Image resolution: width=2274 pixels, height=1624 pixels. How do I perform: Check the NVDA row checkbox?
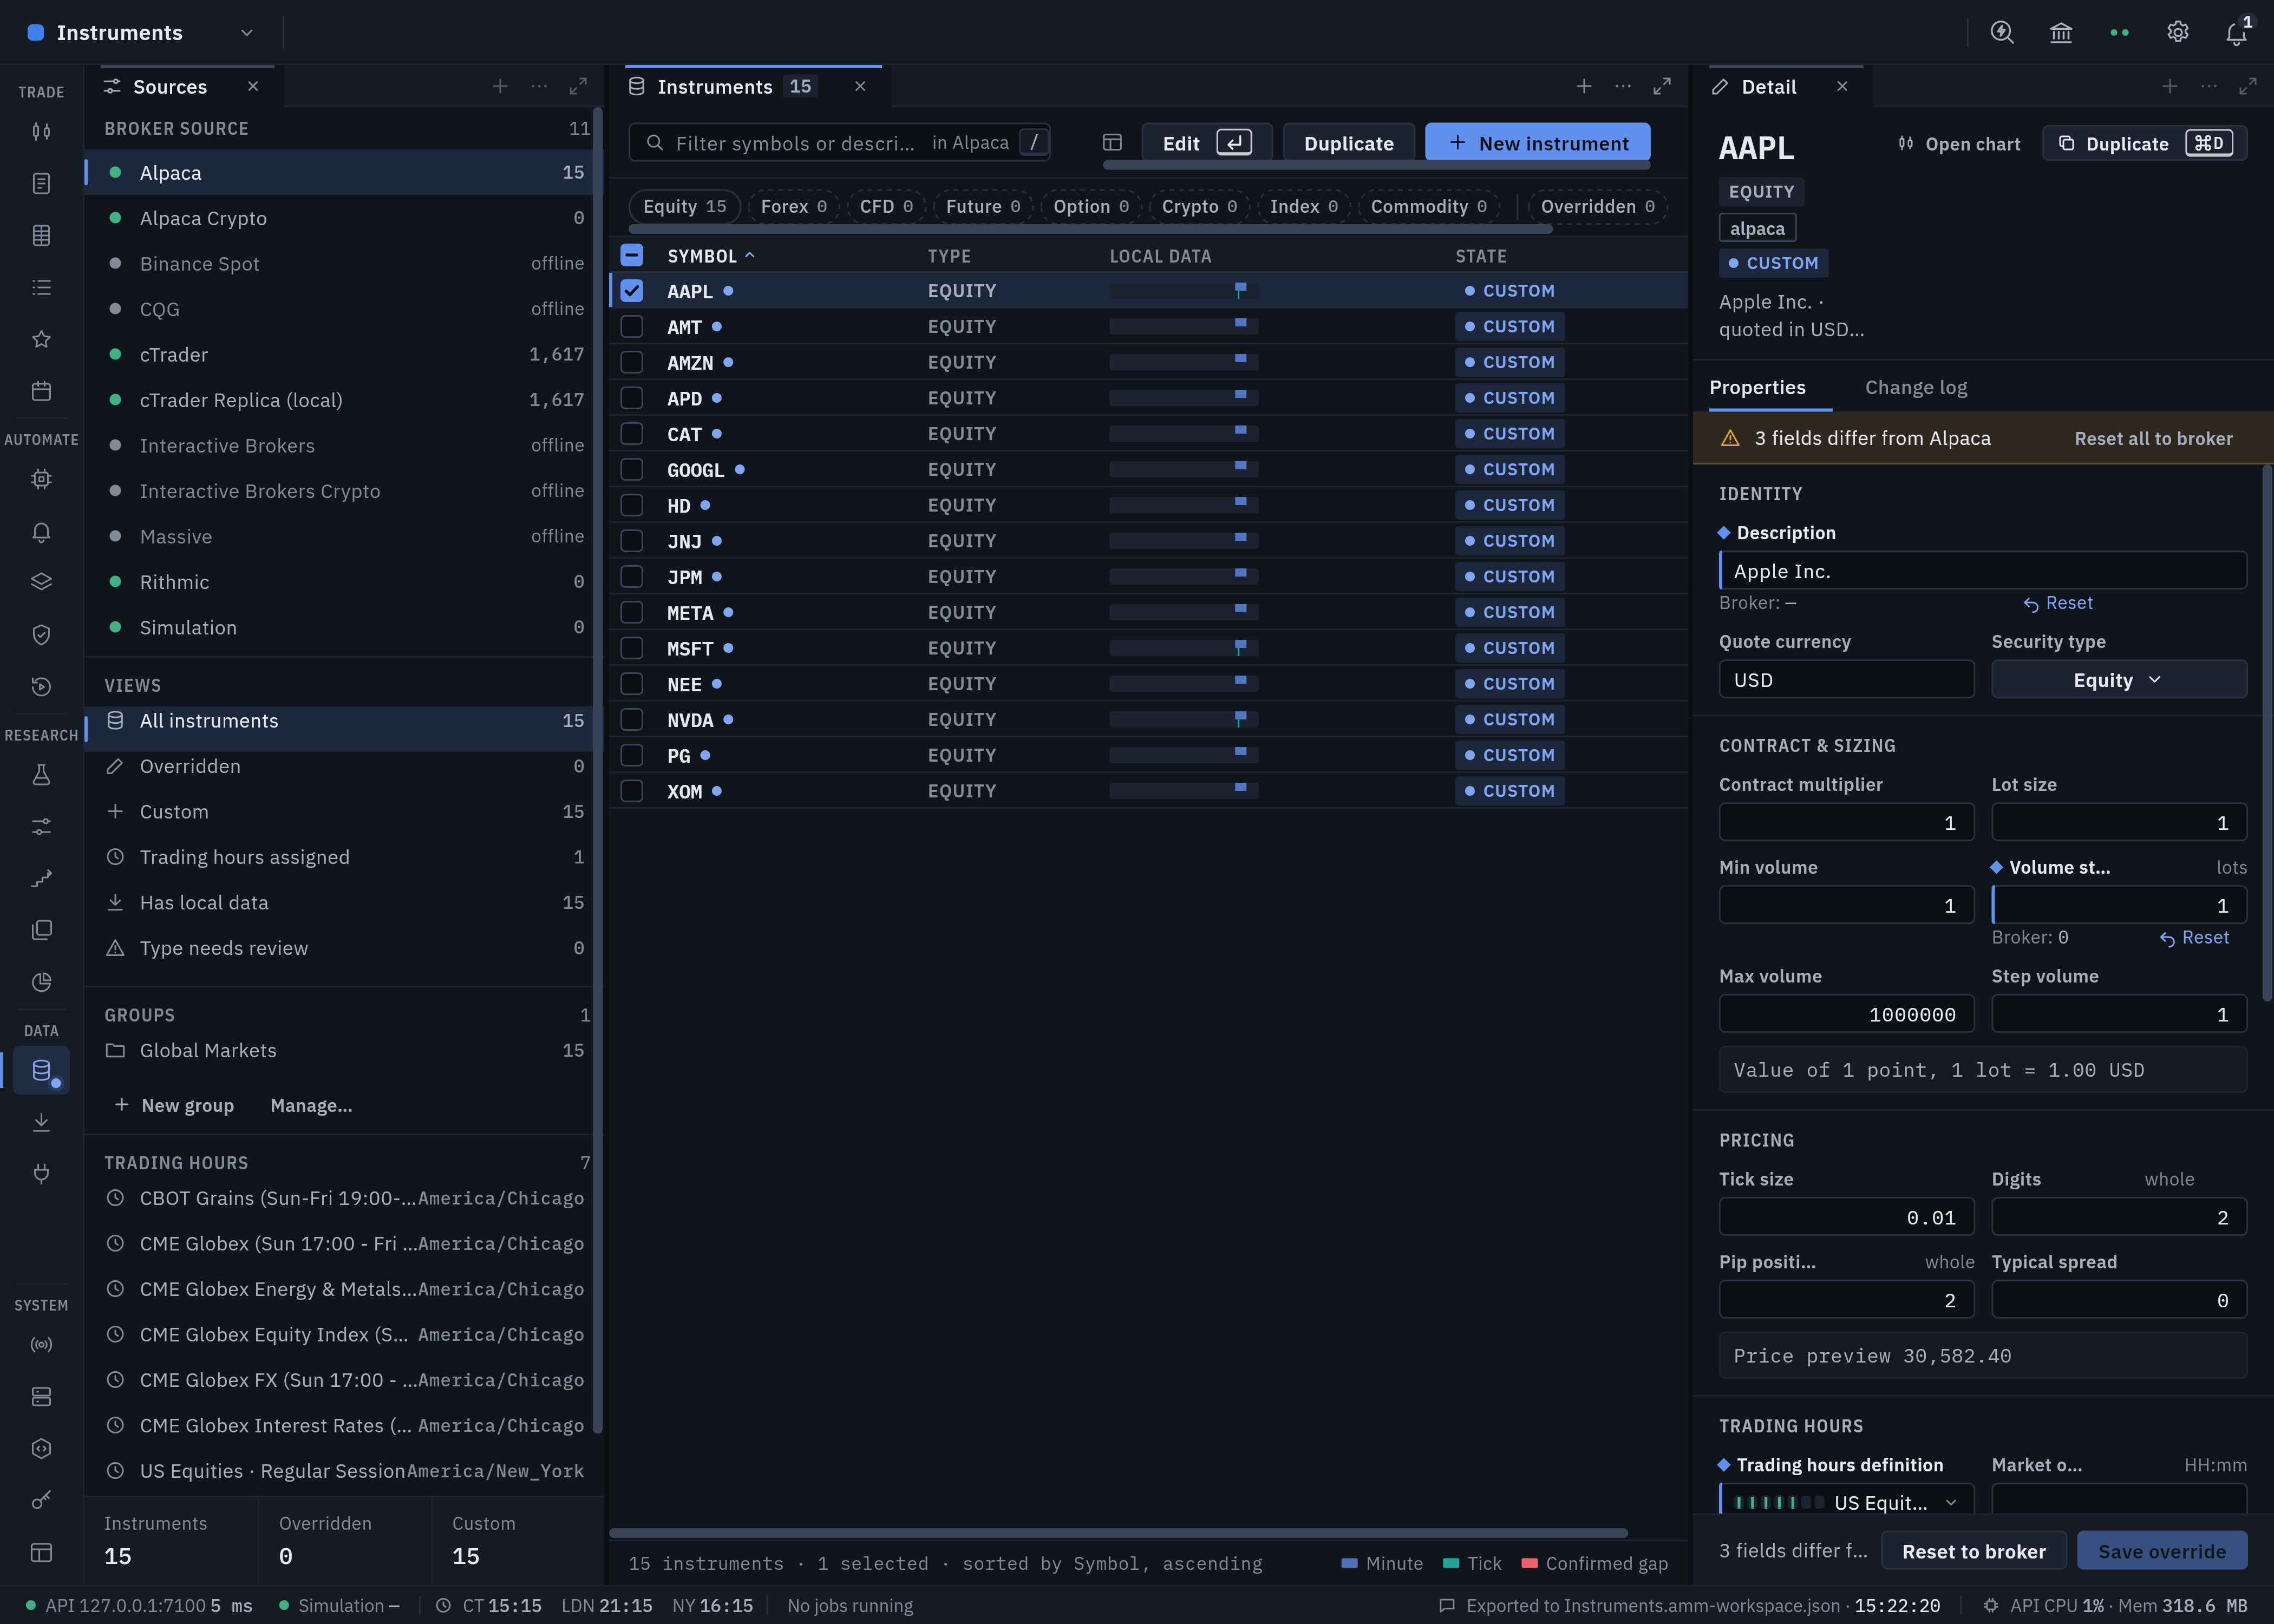pyautogui.click(x=632, y=720)
